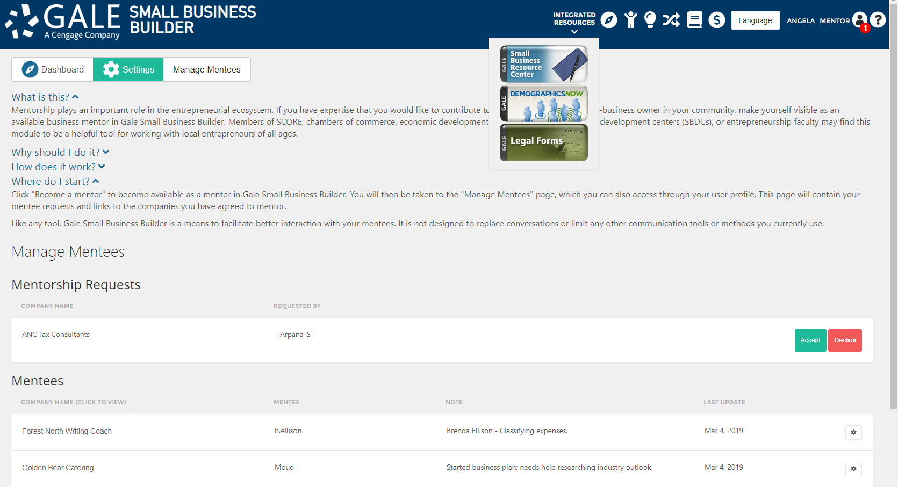Collapse 'Where do I start?' section
Screen dimensions: 898x487
click(x=55, y=181)
